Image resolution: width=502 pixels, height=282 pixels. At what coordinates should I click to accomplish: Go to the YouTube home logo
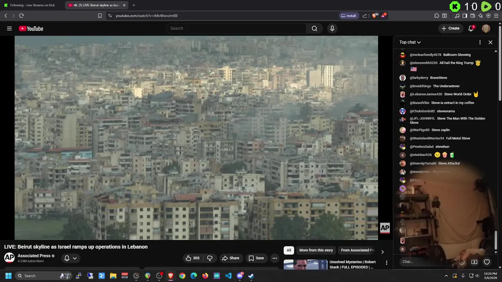point(31,28)
